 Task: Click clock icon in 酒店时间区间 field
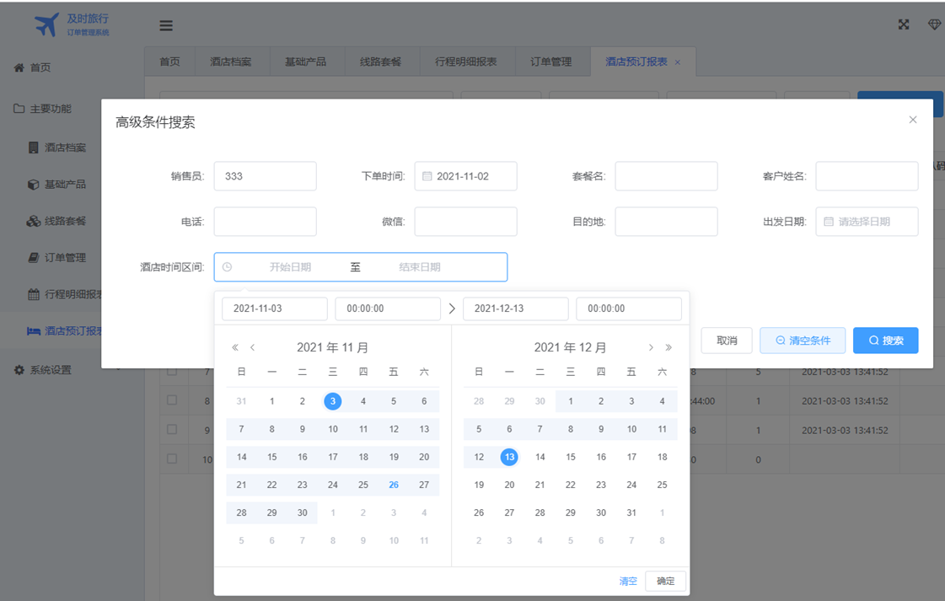pyautogui.click(x=228, y=267)
